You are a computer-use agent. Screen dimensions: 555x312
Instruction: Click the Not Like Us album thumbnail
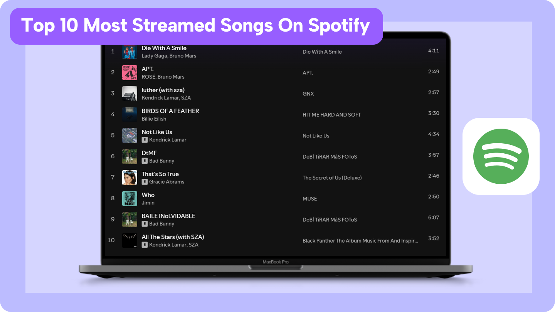129,135
